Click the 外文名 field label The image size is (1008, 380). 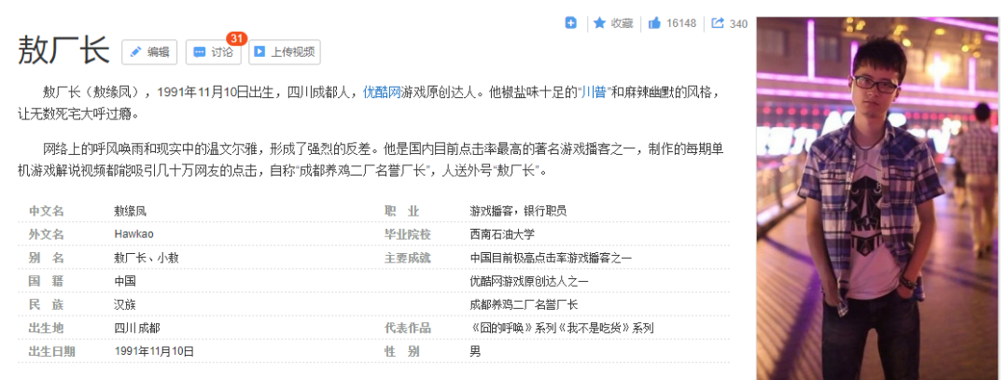coord(47,234)
